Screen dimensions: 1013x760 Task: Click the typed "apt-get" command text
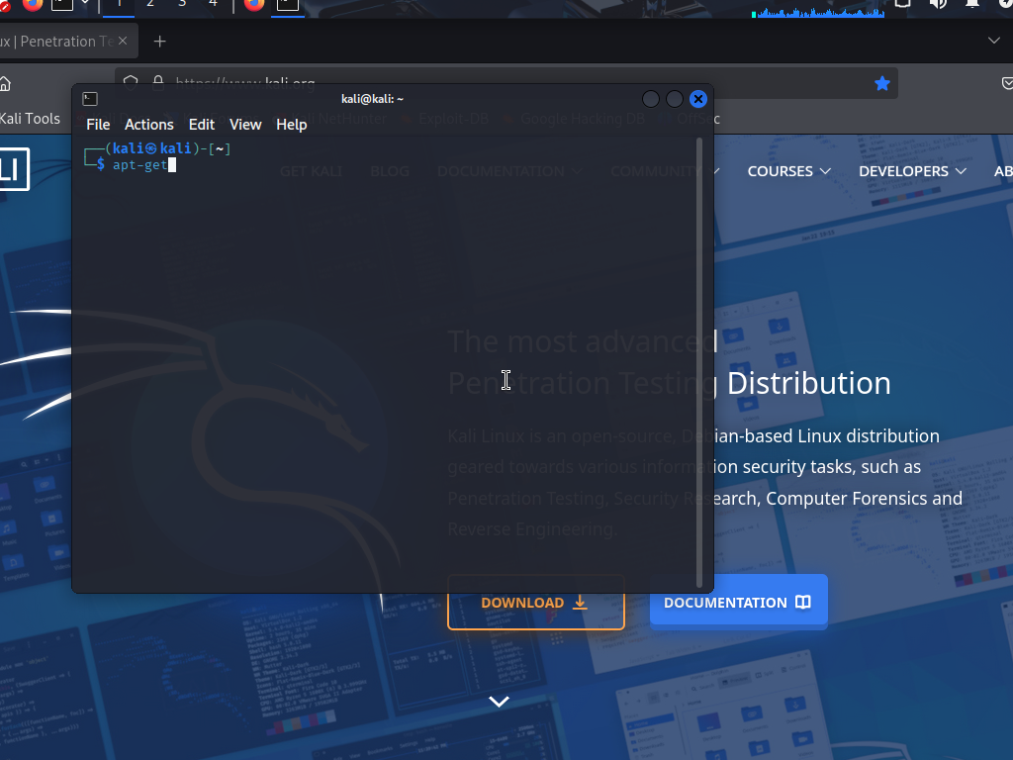click(139, 165)
